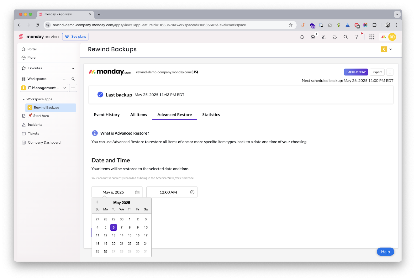
Task: Switch to the All Items tab
Action: 139,115
